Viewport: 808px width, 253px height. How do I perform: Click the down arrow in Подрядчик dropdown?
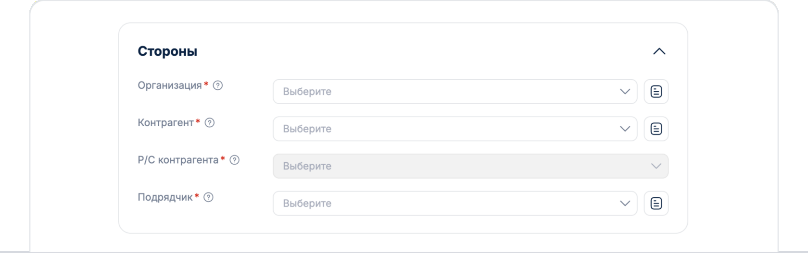(x=625, y=204)
